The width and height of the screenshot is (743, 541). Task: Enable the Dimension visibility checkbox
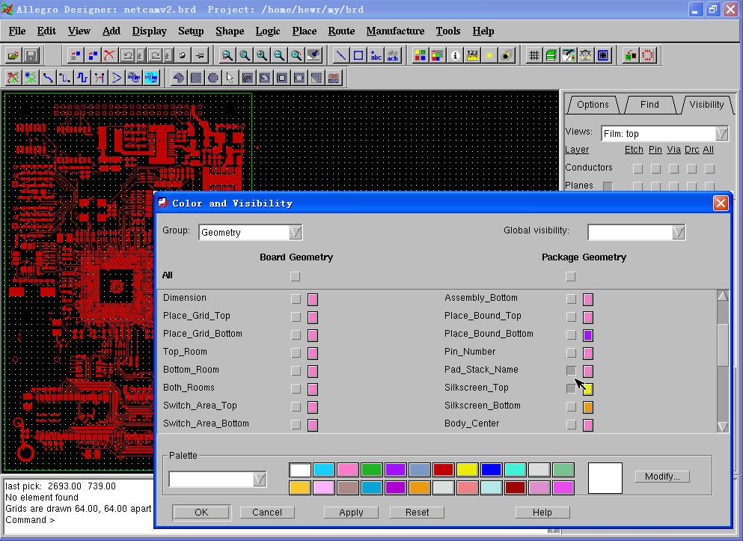(296, 299)
